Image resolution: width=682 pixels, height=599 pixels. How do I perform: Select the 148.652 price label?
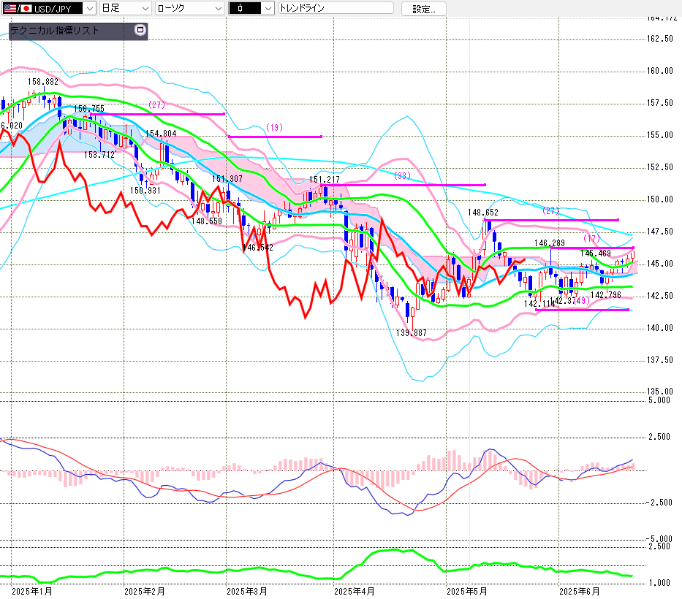pyautogui.click(x=482, y=213)
